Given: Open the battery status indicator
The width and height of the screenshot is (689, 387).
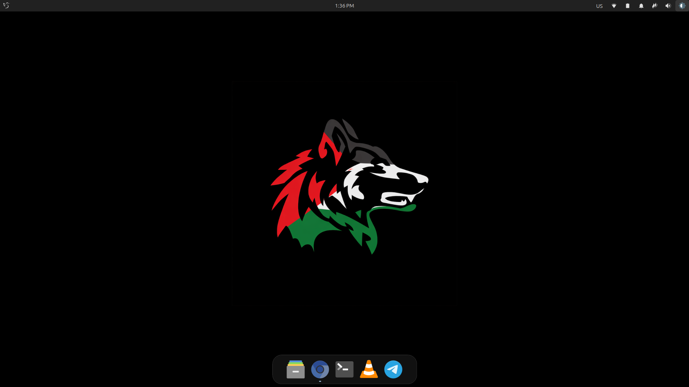Looking at the screenshot, I should coord(628,6).
